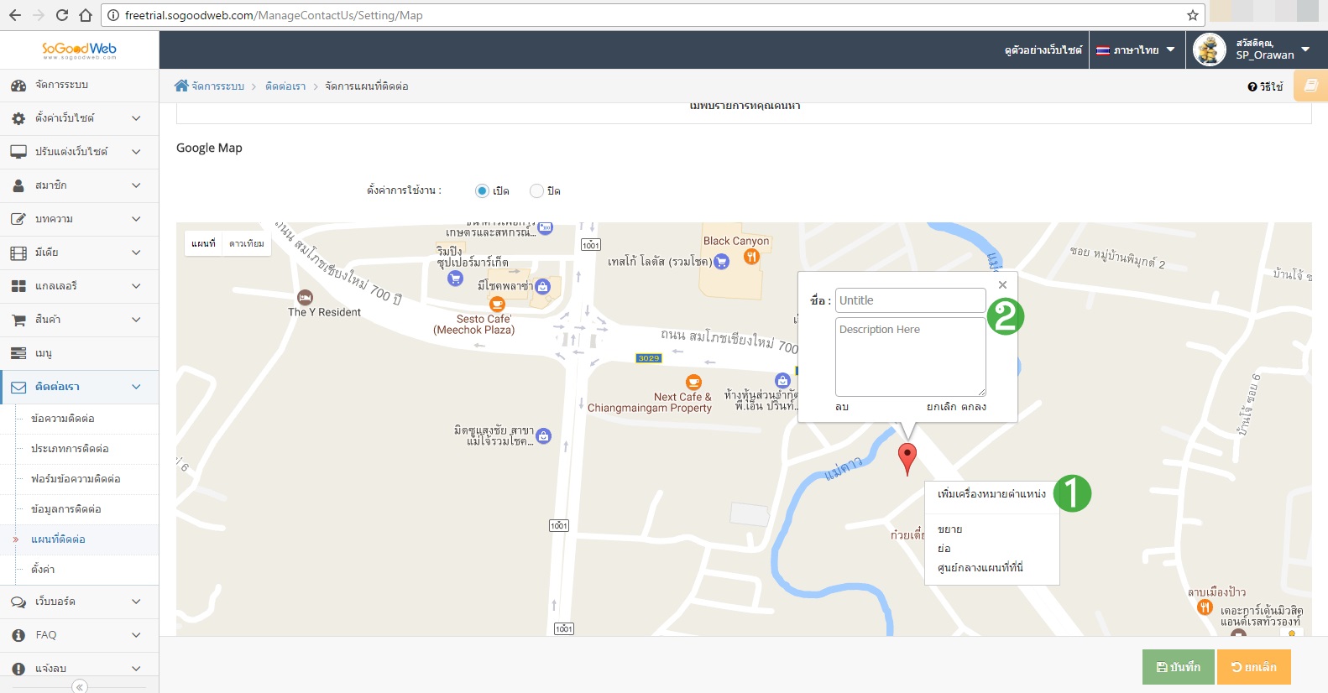Open the SP_Orawan user dropdown arrow
This screenshot has height=693, width=1328.
[1305, 49]
